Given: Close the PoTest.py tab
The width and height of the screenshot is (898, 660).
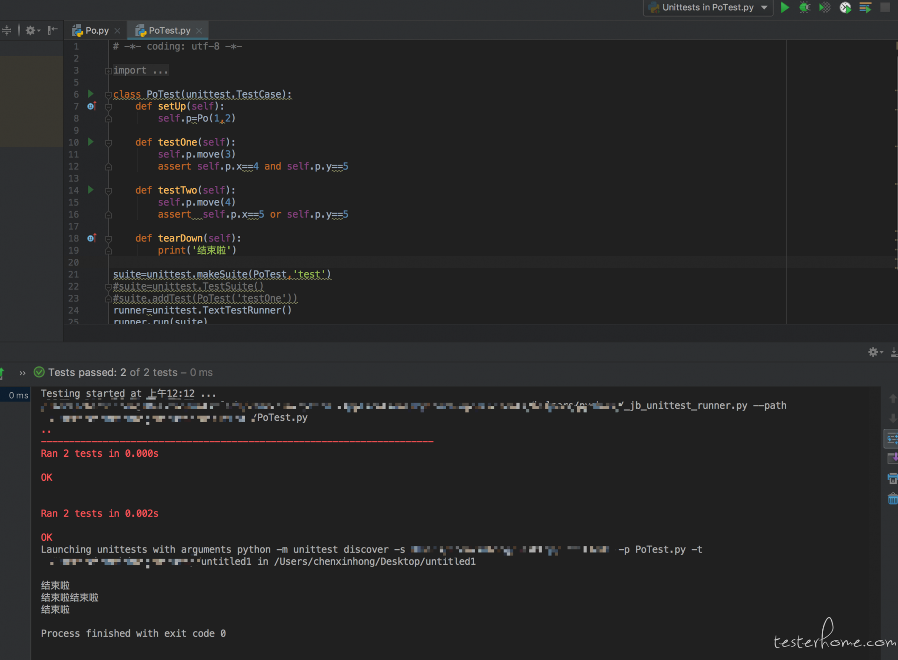Looking at the screenshot, I should [199, 31].
